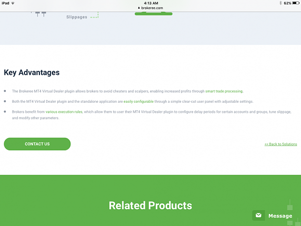The image size is (301, 226).
Task: Click the green platform graphic at top
Action: pyautogui.click(x=154, y=13)
